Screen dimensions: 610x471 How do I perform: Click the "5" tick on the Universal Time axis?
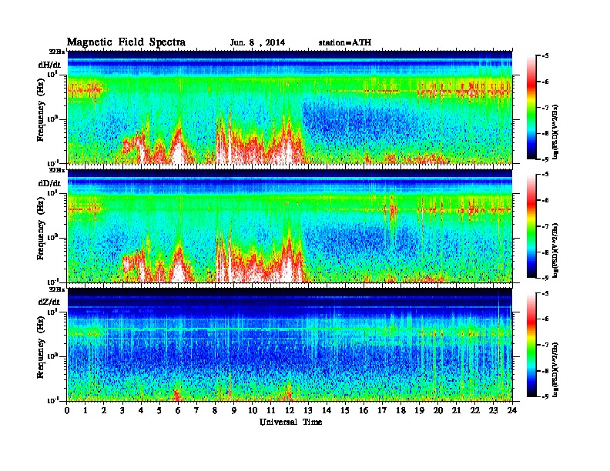(159, 410)
